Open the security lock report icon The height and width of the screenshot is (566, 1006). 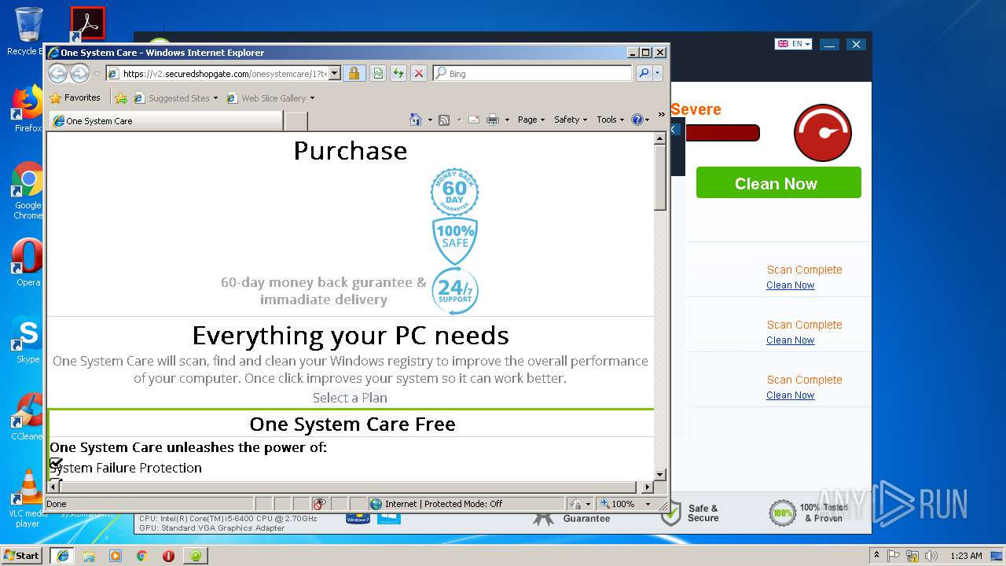coord(354,73)
